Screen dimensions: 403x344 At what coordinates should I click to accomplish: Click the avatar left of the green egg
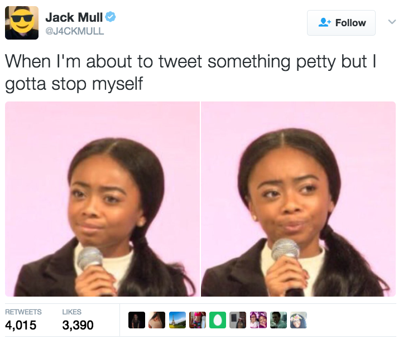(x=198, y=320)
